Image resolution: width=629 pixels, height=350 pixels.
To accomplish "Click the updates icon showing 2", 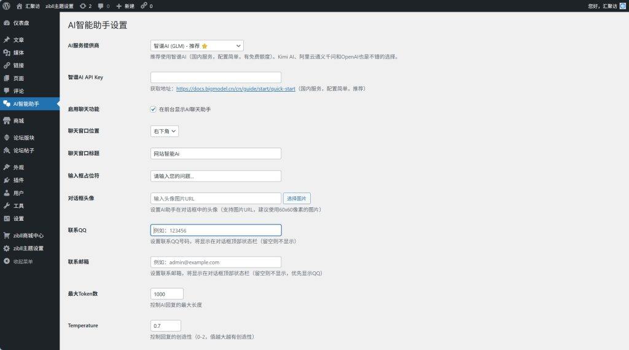I will [83, 6].
